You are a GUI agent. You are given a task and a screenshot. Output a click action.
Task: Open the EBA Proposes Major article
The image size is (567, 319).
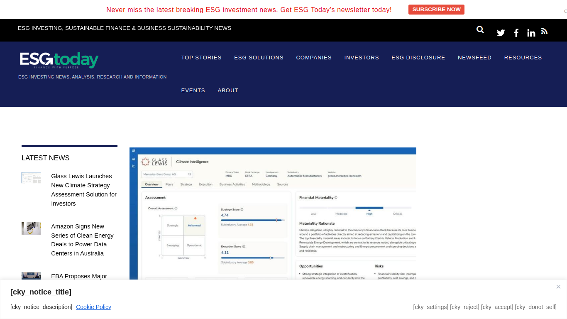coord(79,276)
